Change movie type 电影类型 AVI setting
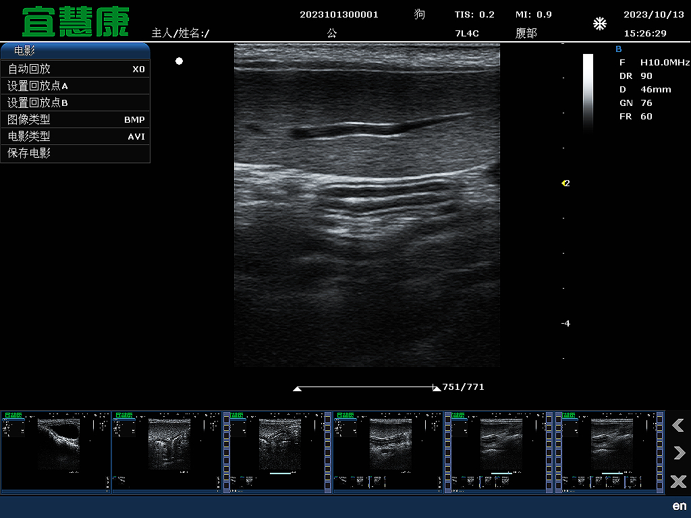Viewport: 691px width, 518px height. click(75, 136)
